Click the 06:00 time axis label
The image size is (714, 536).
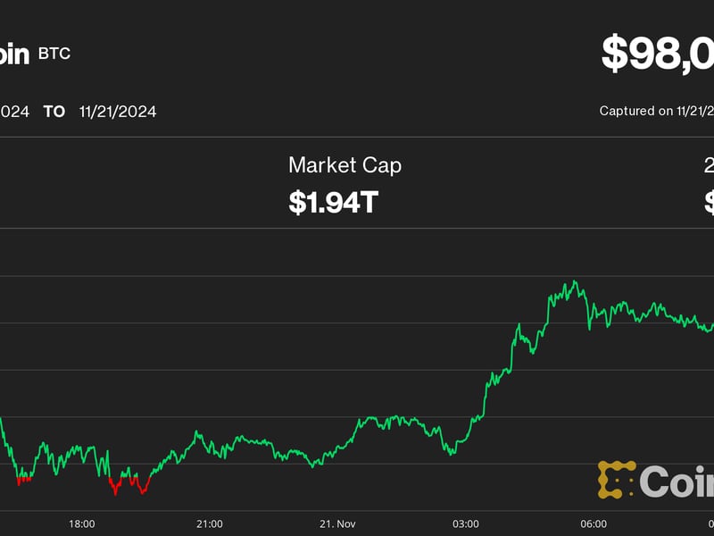pos(594,523)
